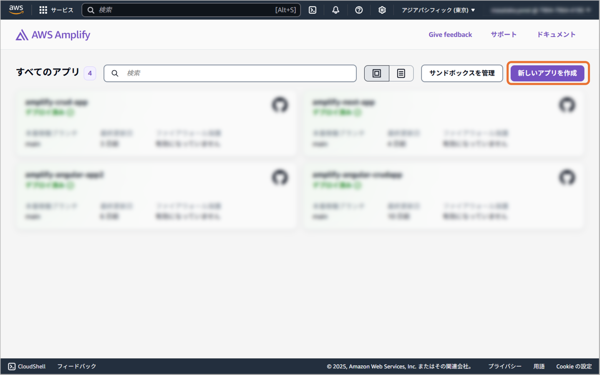The width and height of the screenshot is (600, 375).
Task: Open the blurred account menu in the top bar
Action: [x=541, y=10]
